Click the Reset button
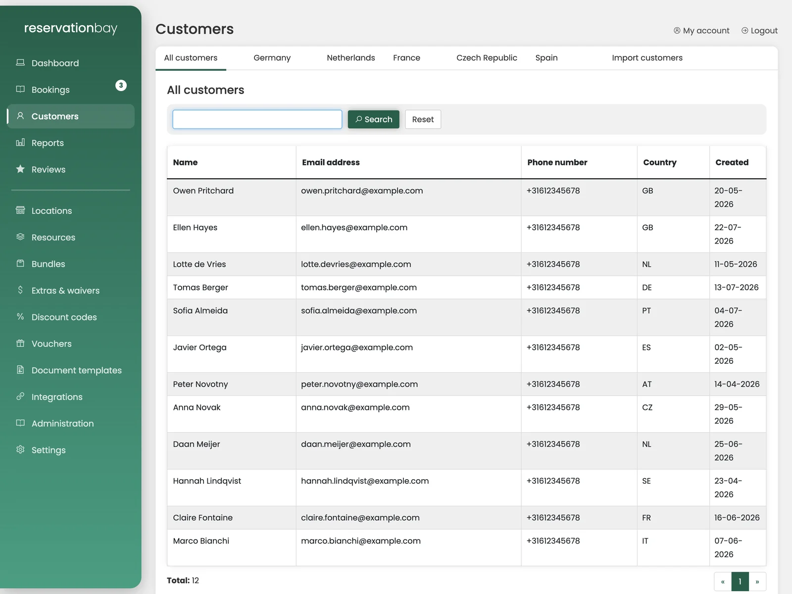This screenshot has height=594, width=792. coord(423,119)
